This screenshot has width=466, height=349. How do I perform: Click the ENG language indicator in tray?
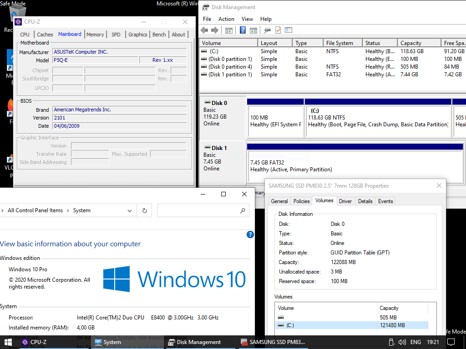pos(415,342)
